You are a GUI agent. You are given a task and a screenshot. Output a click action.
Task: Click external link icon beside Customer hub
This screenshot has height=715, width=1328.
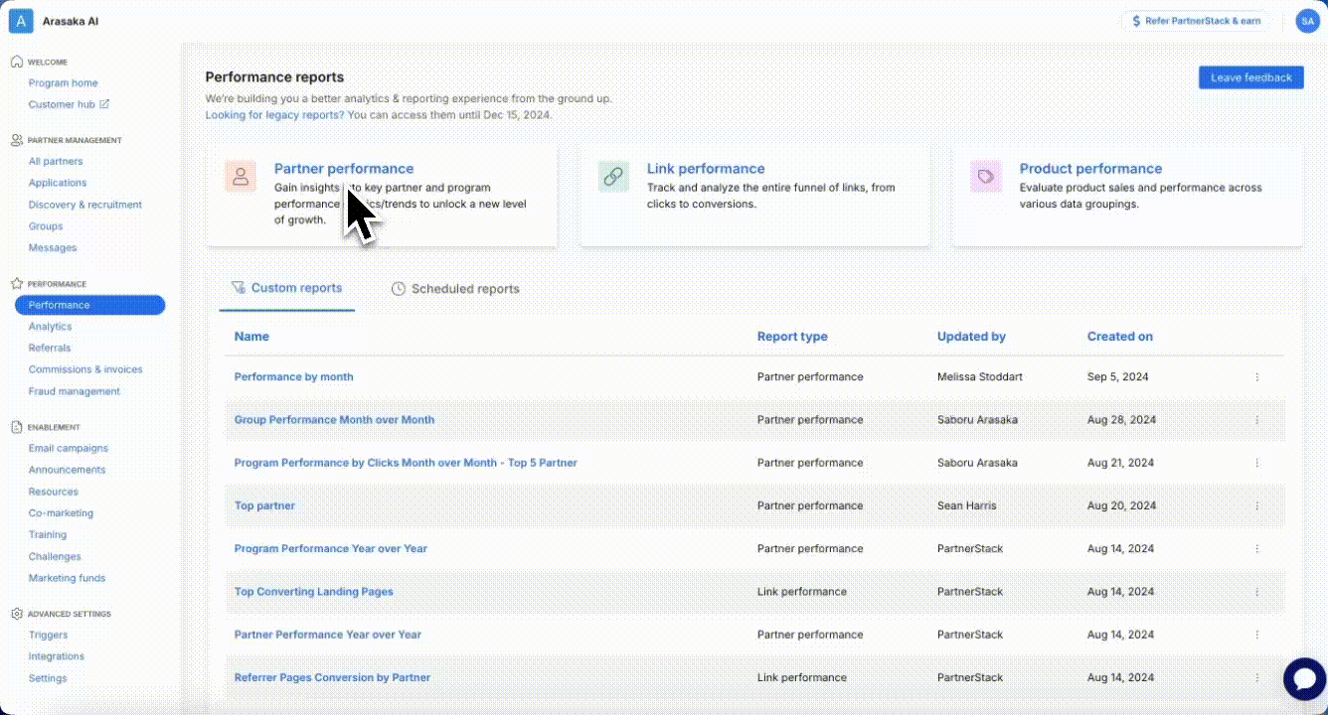pos(104,104)
